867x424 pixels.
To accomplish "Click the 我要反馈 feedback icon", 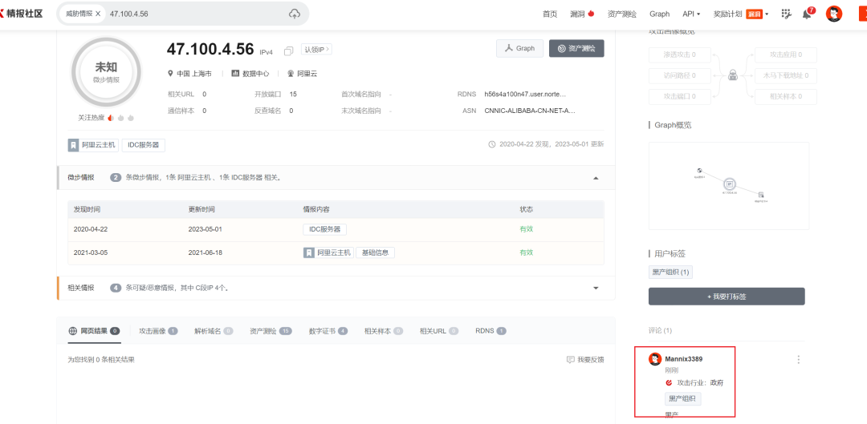I will (x=571, y=360).
